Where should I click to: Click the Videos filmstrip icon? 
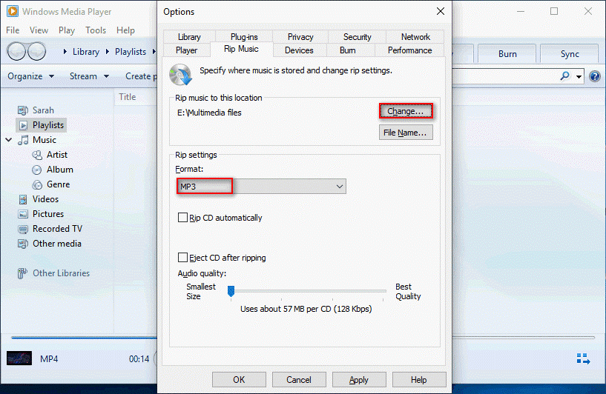coord(23,199)
